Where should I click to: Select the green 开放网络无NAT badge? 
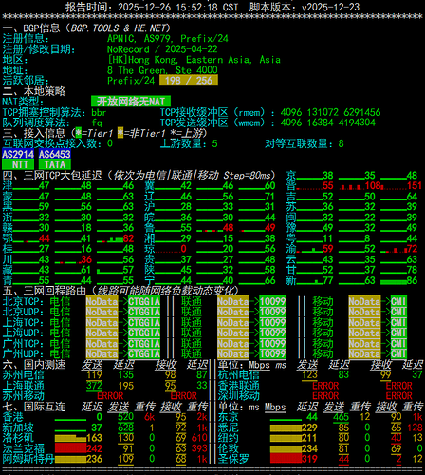coord(131,102)
